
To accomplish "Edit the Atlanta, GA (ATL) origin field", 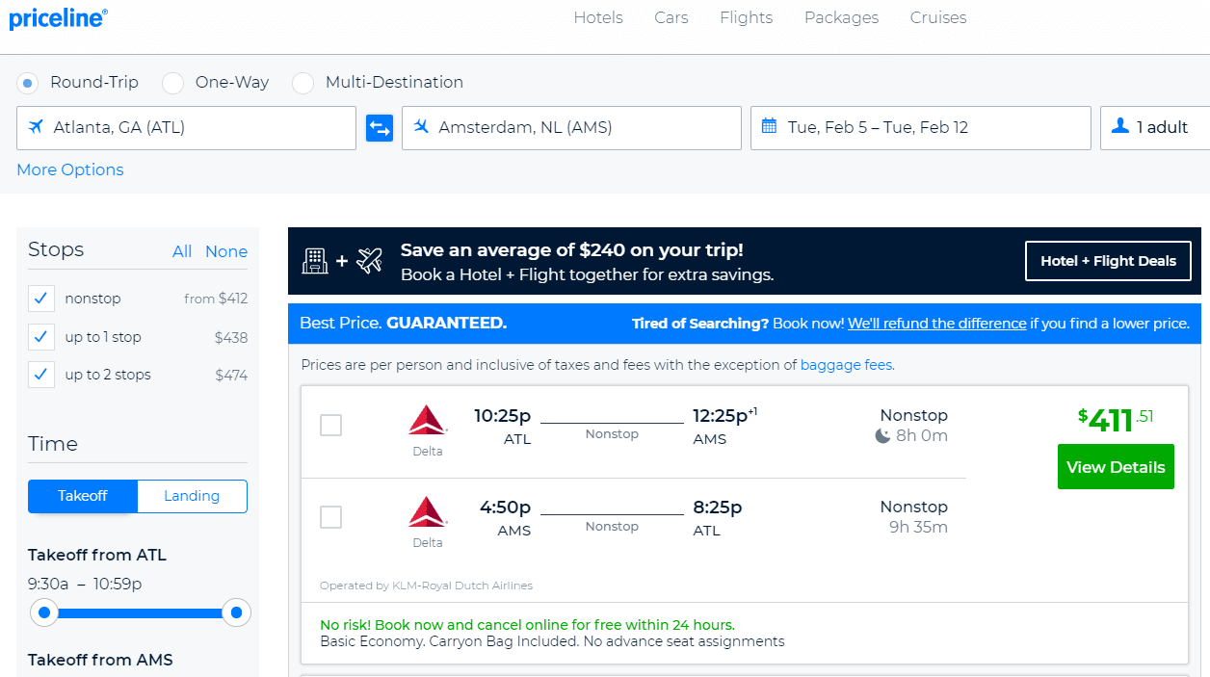I will [x=186, y=128].
